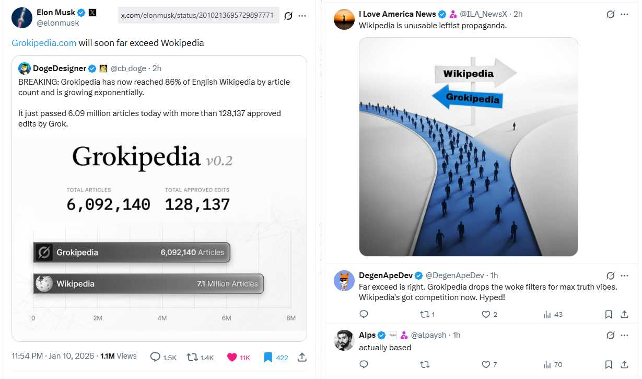The height and width of the screenshot is (379, 642).
Task: View analytics for DegenApeDev's reply
Action: tap(547, 314)
